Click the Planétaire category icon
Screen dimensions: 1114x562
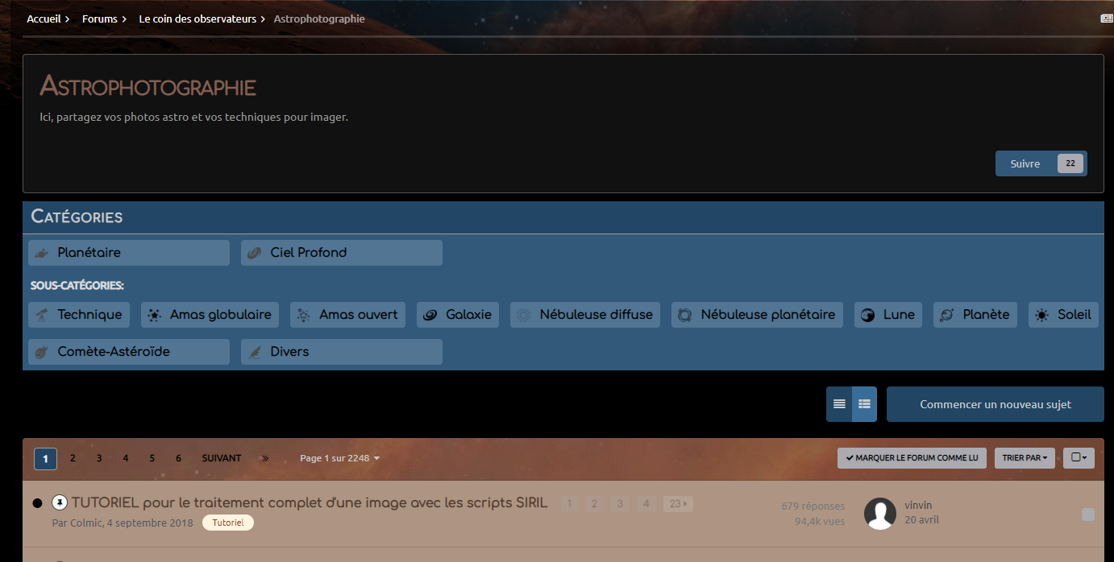tap(41, 253)
